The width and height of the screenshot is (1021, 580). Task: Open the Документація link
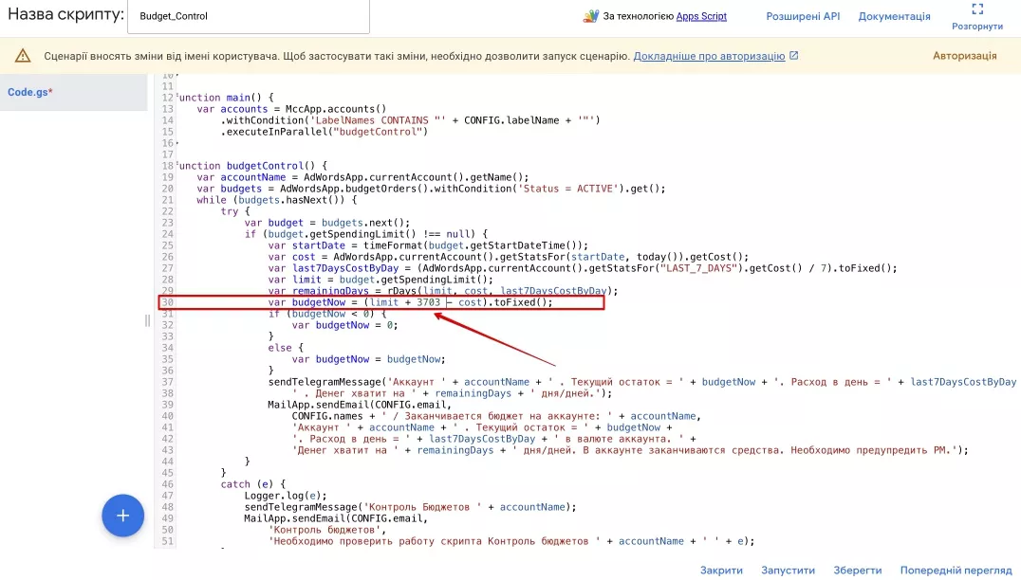[x=894, y=16]
